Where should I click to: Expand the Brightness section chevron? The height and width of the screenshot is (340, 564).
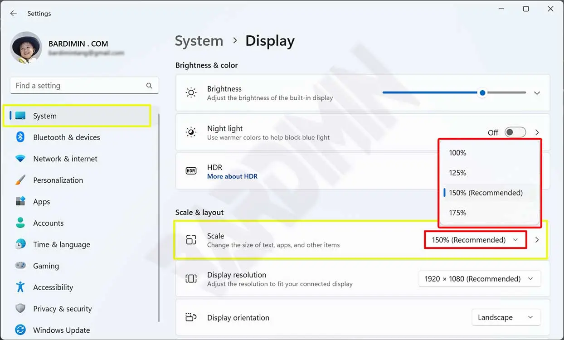coord(537,93)
